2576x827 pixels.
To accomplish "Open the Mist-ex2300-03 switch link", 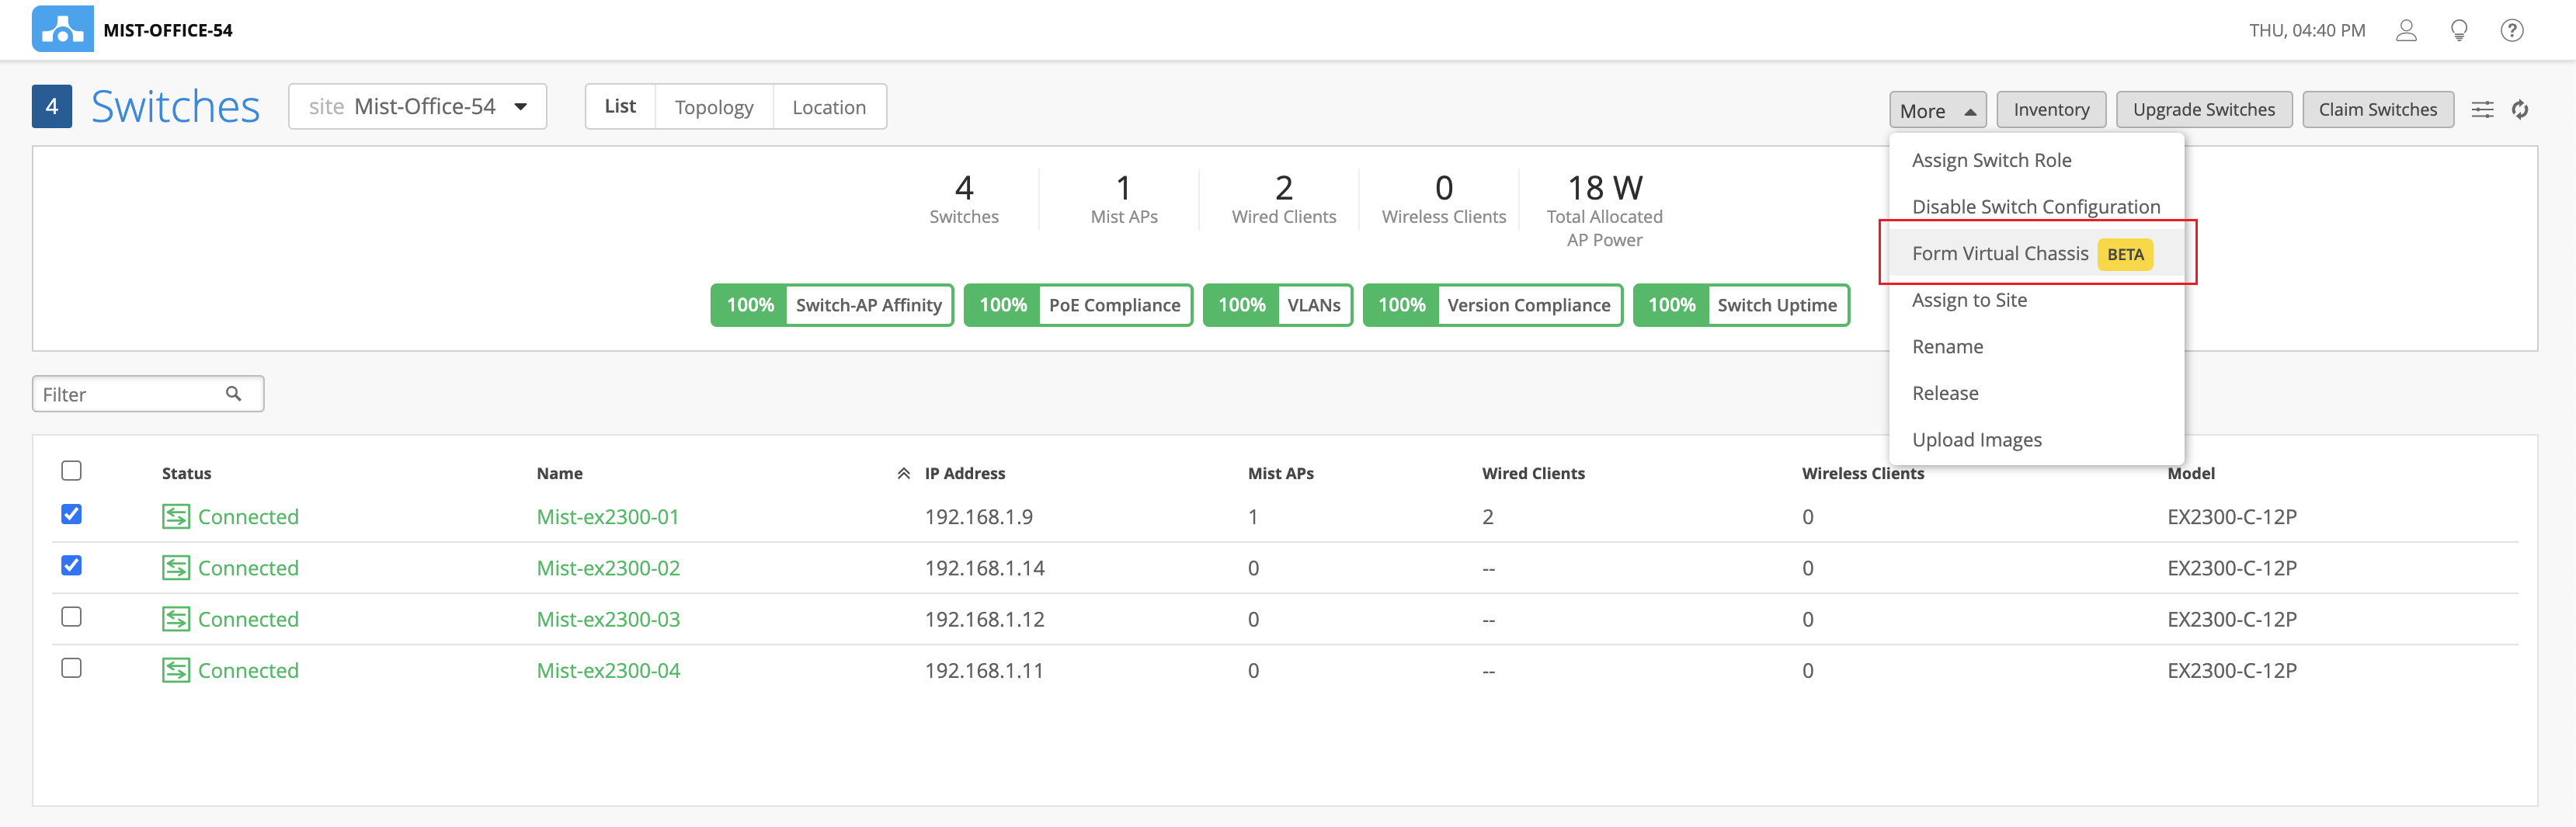I will click(x=608, y=619).
